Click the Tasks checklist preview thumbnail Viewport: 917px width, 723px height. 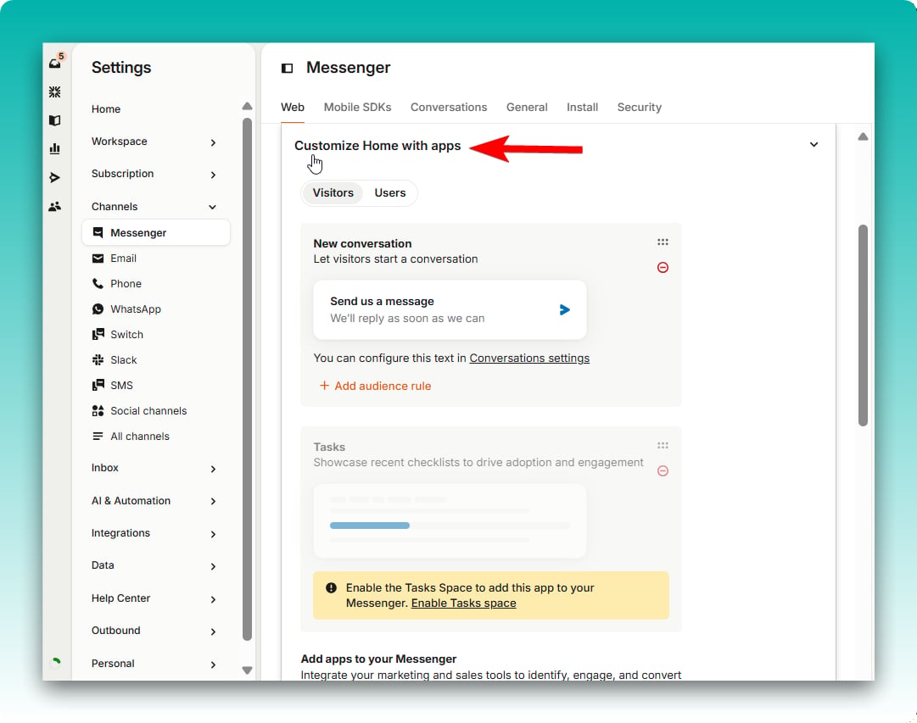(x=450, y=520)
